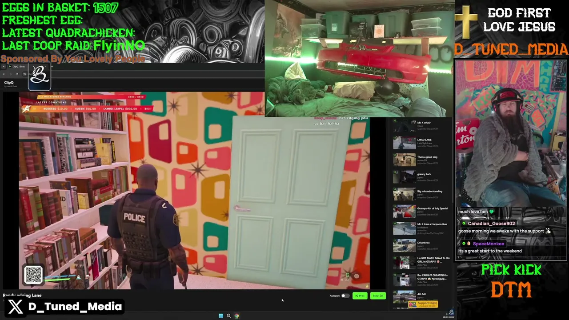Open Windows taskbar search

[x=228, y=316]
